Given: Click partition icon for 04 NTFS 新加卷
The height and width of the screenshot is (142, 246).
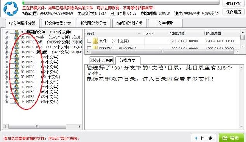Looking at the screenshot, I should 17,52.
